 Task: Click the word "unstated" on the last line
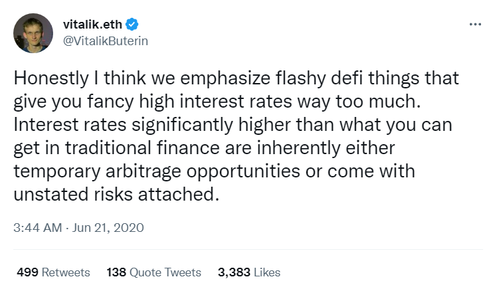51,194
